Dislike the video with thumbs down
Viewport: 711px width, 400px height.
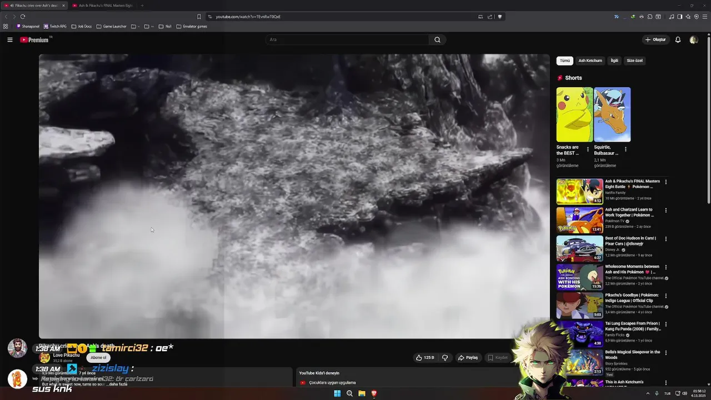[x=445, y=358]
